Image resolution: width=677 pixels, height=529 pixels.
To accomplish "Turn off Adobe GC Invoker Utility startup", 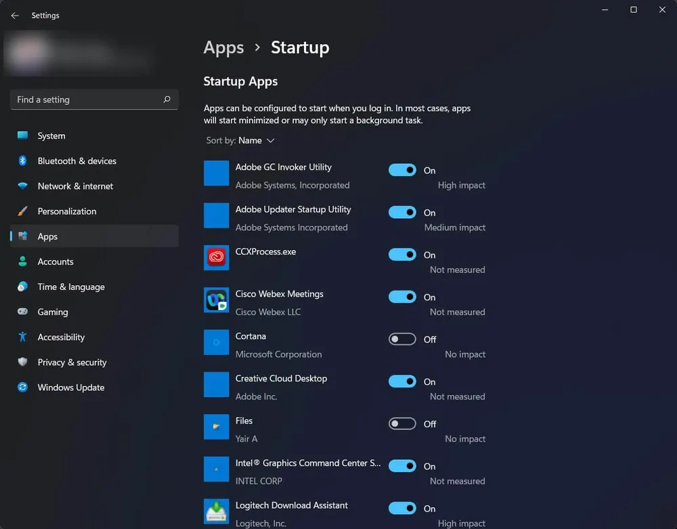I will [402, 170].
